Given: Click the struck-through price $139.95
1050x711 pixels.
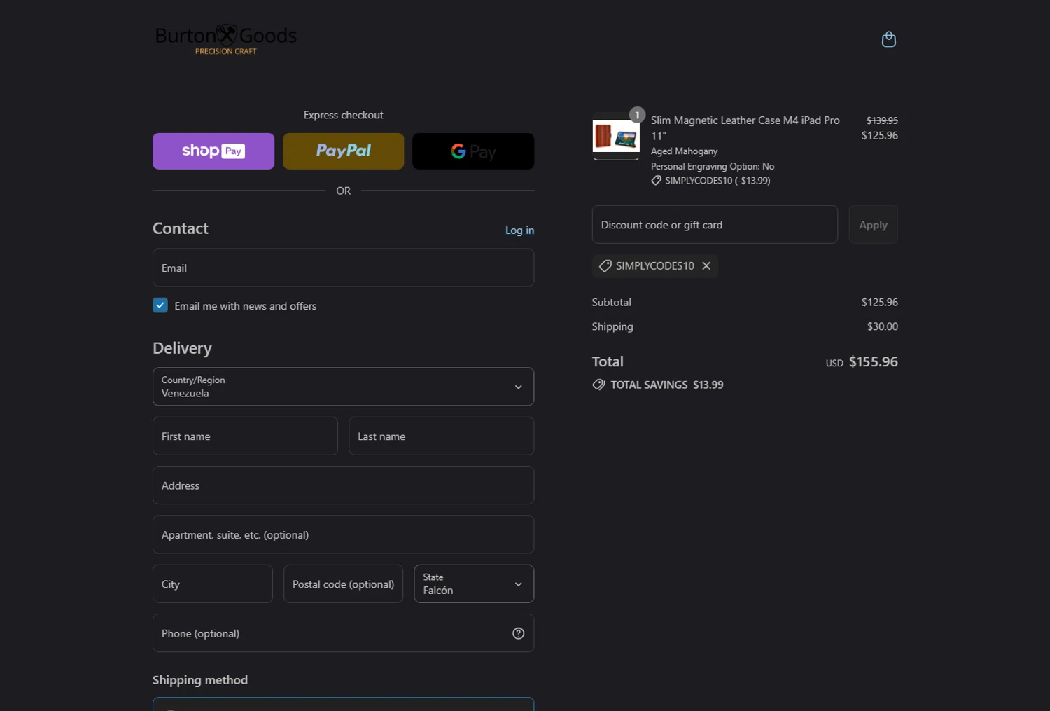Looking at the screenshot, I should (x=882, y=120).
